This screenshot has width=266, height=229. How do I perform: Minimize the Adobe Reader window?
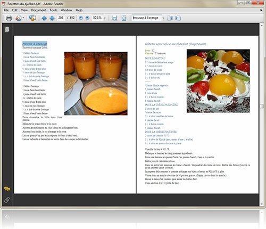pos(241,3)
